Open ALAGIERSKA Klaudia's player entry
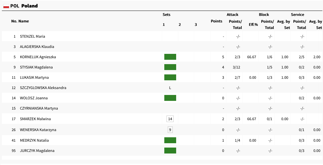The width and height of the screenshot is (323, 165). tap(37, 47)
